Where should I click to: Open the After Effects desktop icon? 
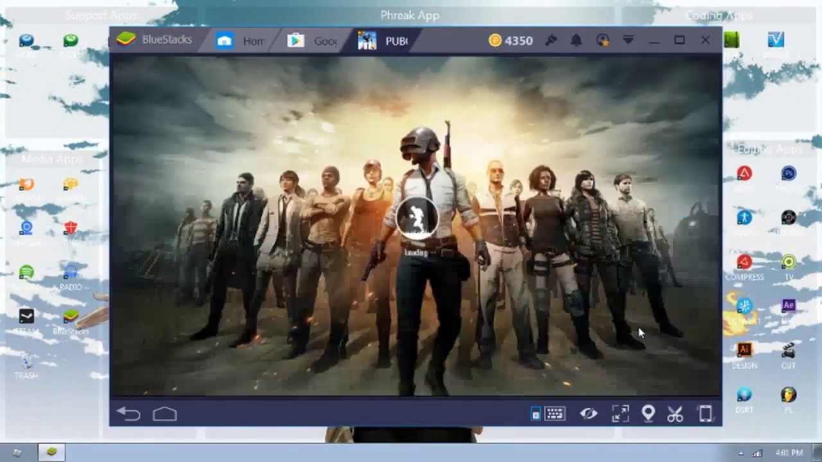789,307
